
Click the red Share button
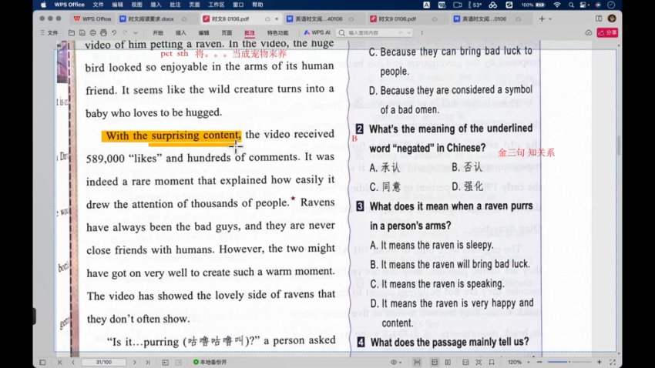tap(609, 33)
